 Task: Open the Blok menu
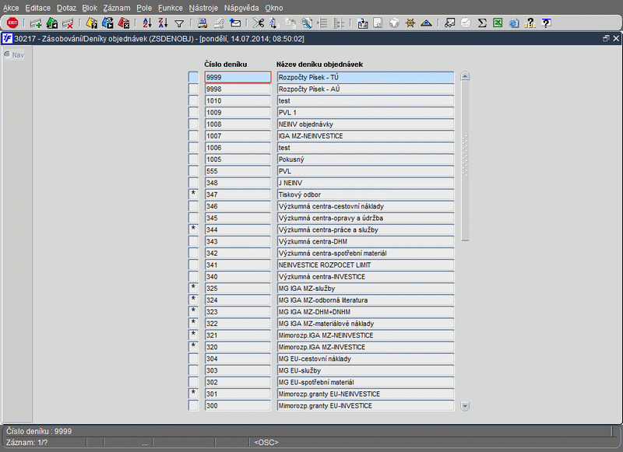[x=90, y=8]
